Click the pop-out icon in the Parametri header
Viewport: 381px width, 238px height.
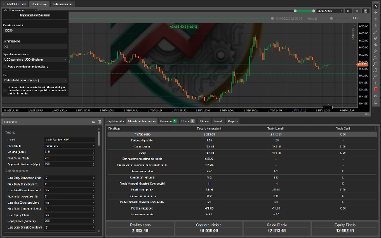pos(93,122)
